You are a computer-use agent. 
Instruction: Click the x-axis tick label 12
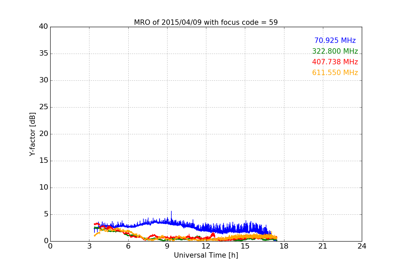(206, 246)
